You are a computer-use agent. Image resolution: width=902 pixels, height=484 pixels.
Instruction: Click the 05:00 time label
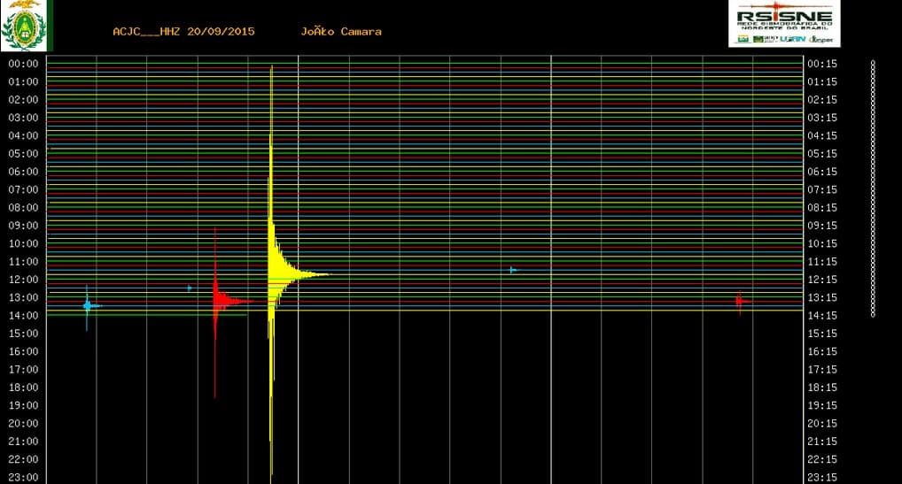24,154
